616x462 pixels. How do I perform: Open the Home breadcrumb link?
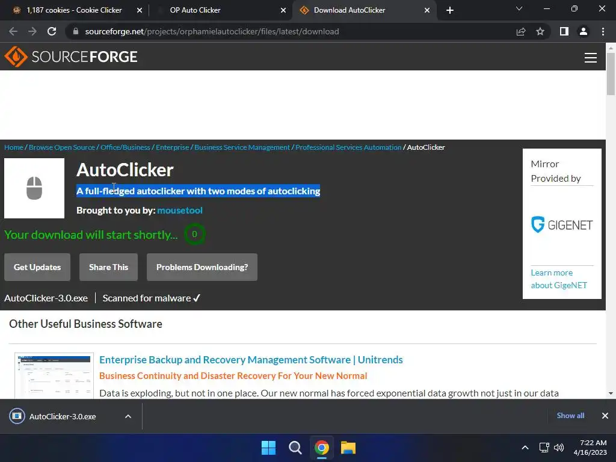(14, 147)
